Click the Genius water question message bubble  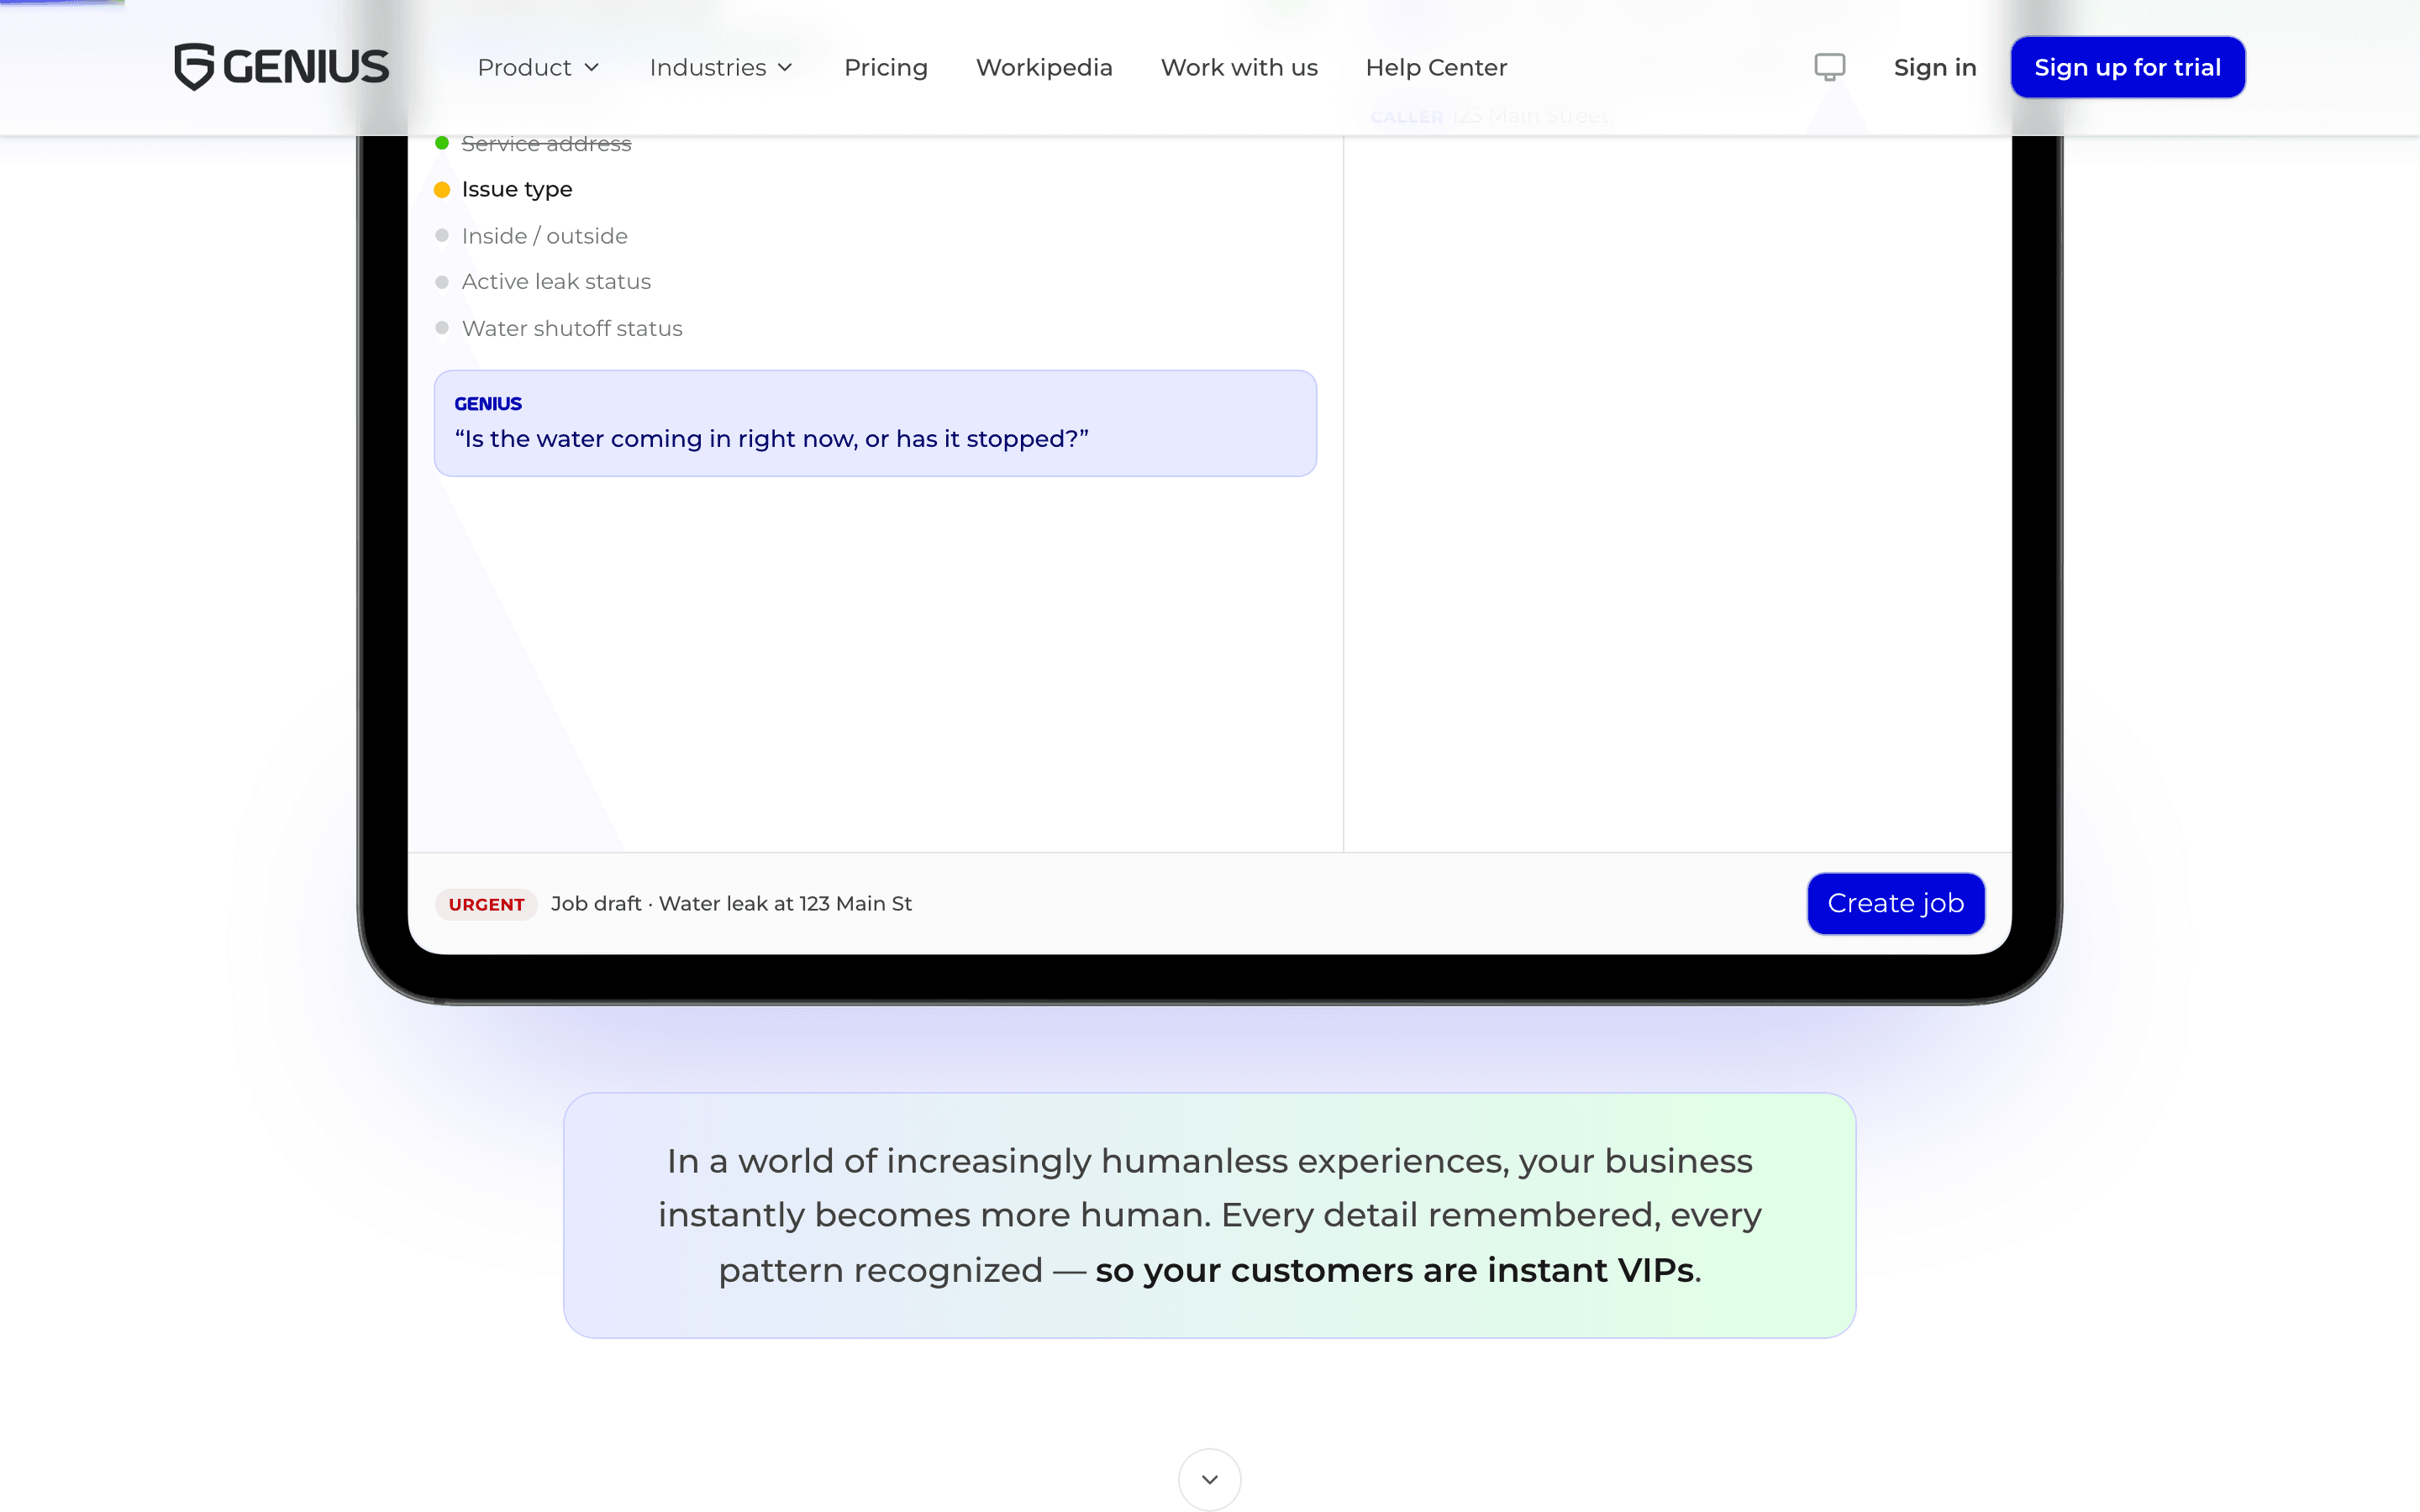coord(875,423)
